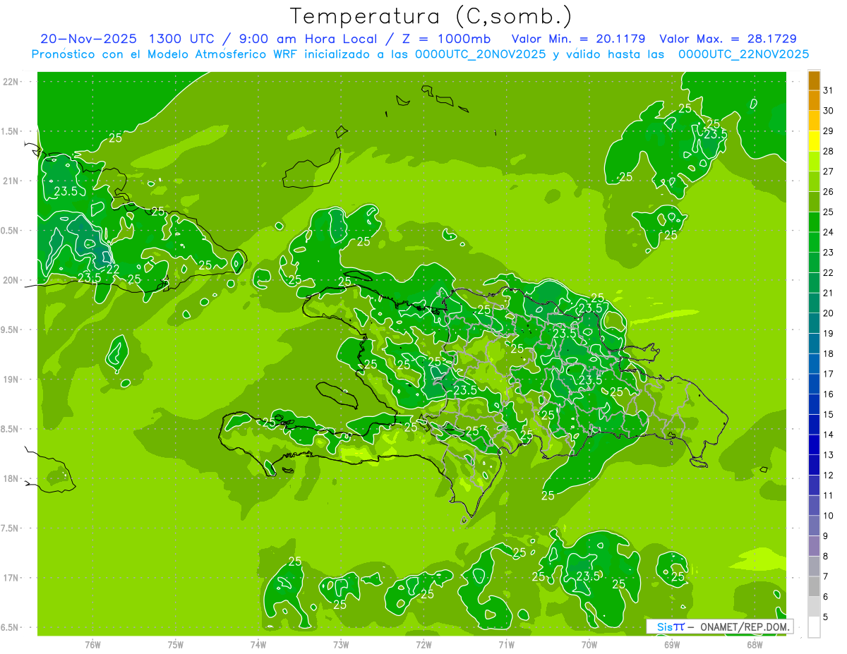Click the 9.5N latitude label
The height and width of the screenshot is (654, 847).
click(10, 329)
